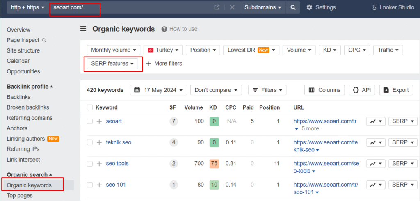Image resolution: width=420 pixels, height=201 pixels.
Task: Open the Don't compare dropdown
Action: click(x=216, y=90)
